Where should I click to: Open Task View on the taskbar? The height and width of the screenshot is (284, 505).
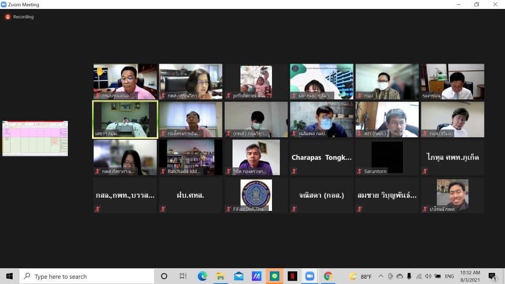pos(183,276)
